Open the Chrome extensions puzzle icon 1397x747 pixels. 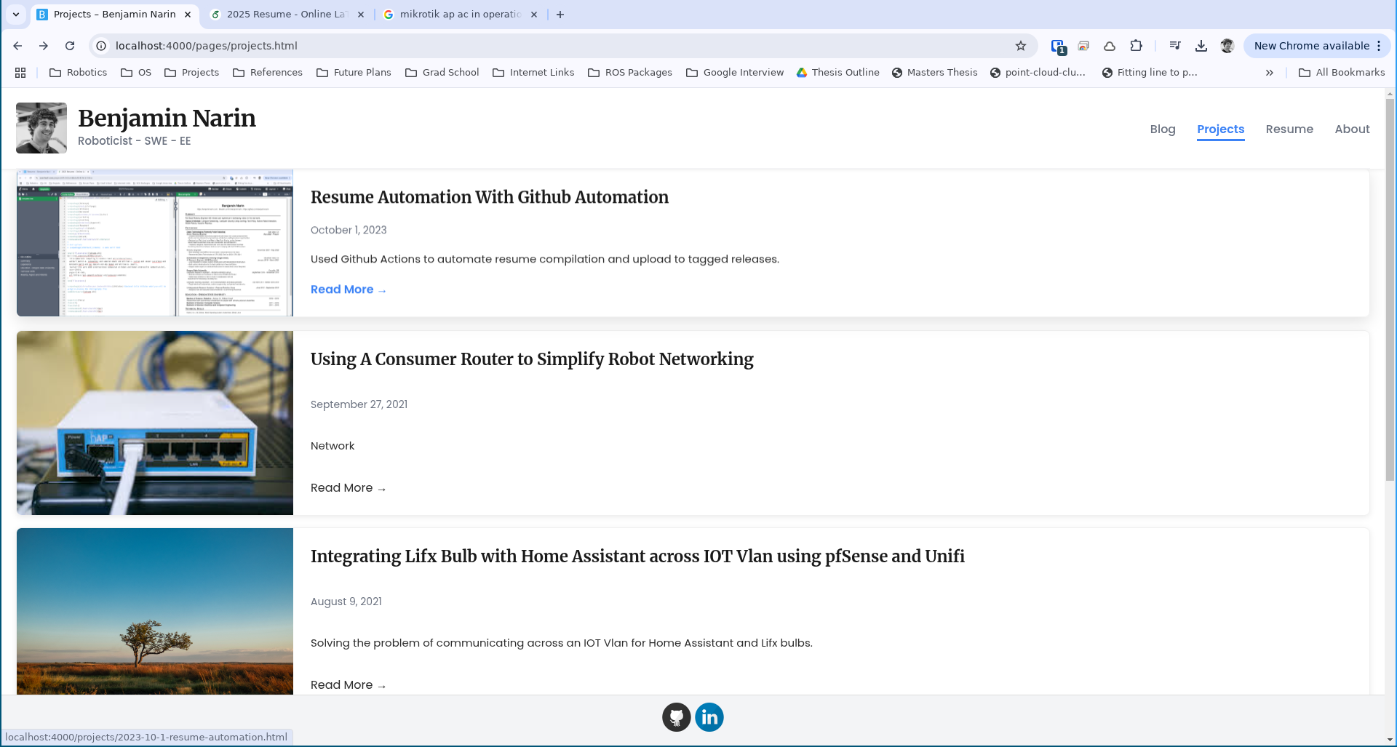click(x=1136, y=45)
